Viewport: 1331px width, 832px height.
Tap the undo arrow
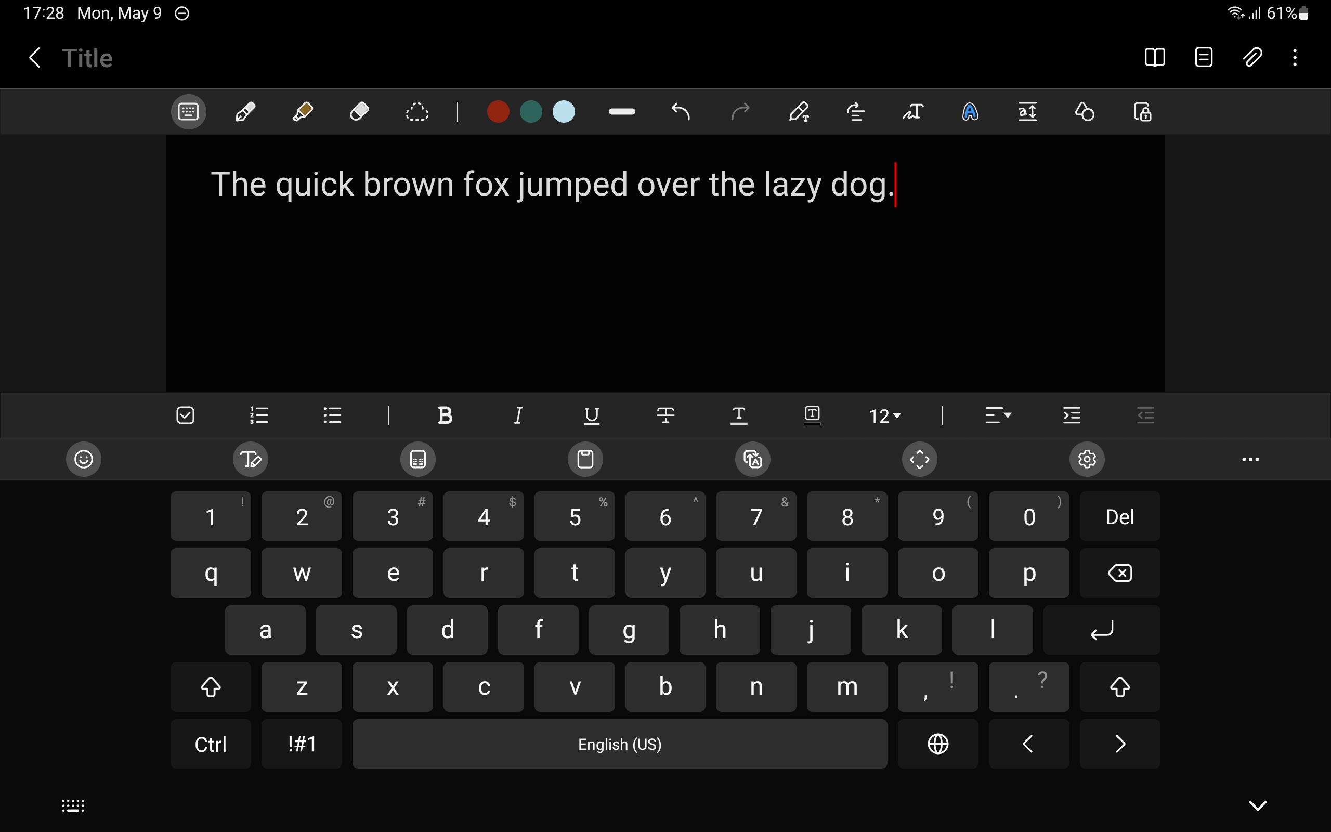coord(681,112)
